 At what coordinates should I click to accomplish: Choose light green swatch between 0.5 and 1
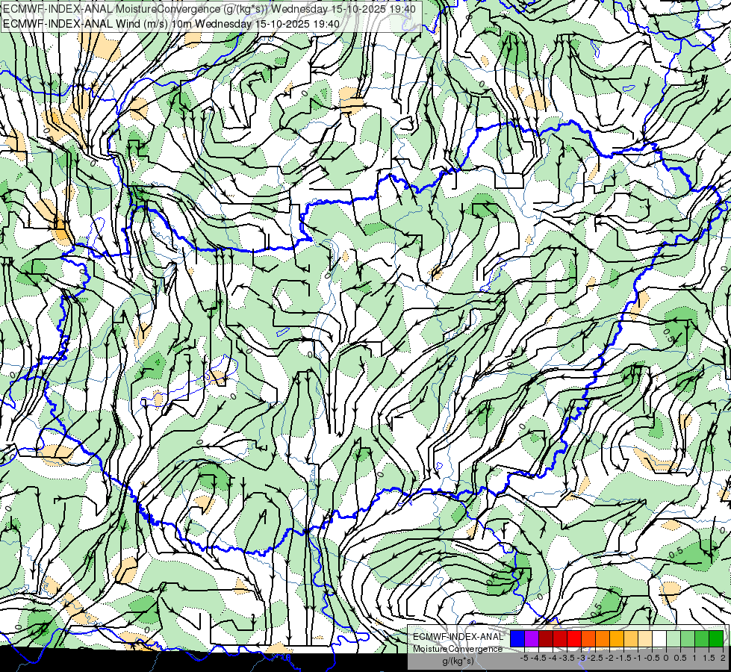688,638
